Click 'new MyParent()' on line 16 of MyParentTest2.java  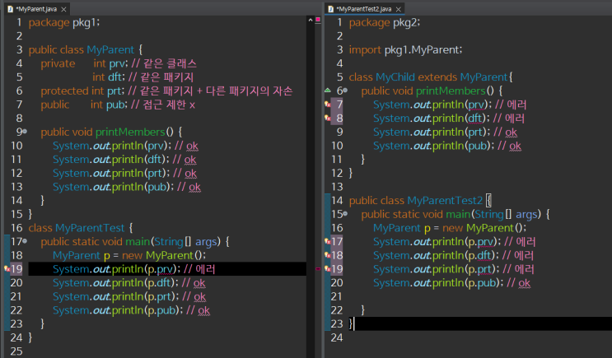point(483,228)
